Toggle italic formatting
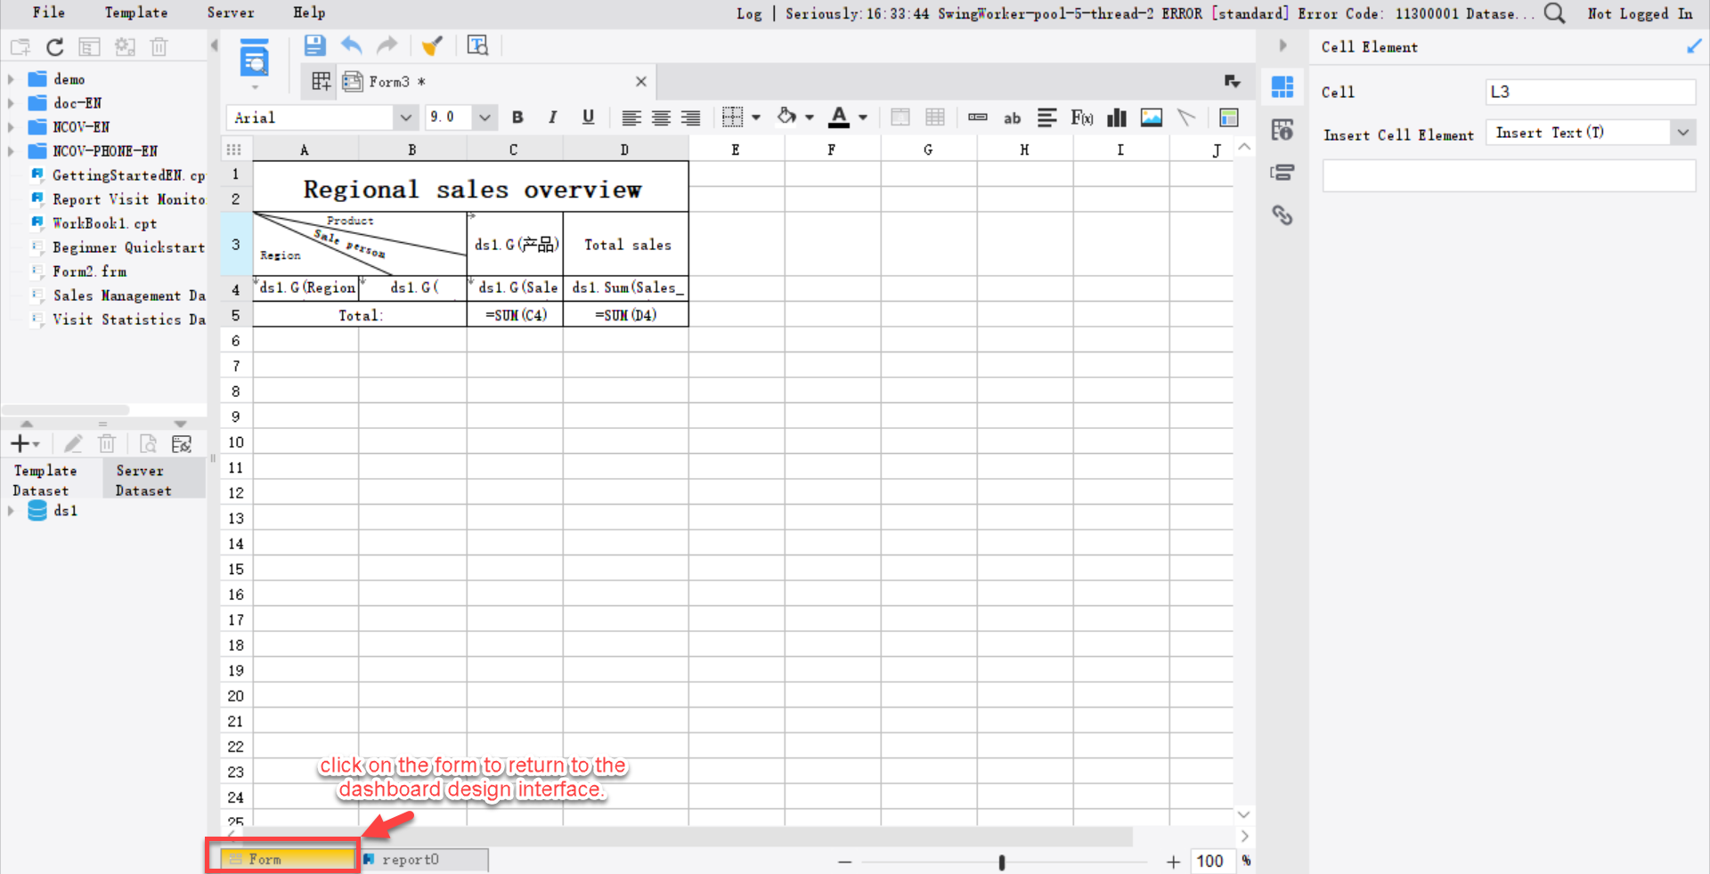1710x874 pixels. tap(552, 117)
